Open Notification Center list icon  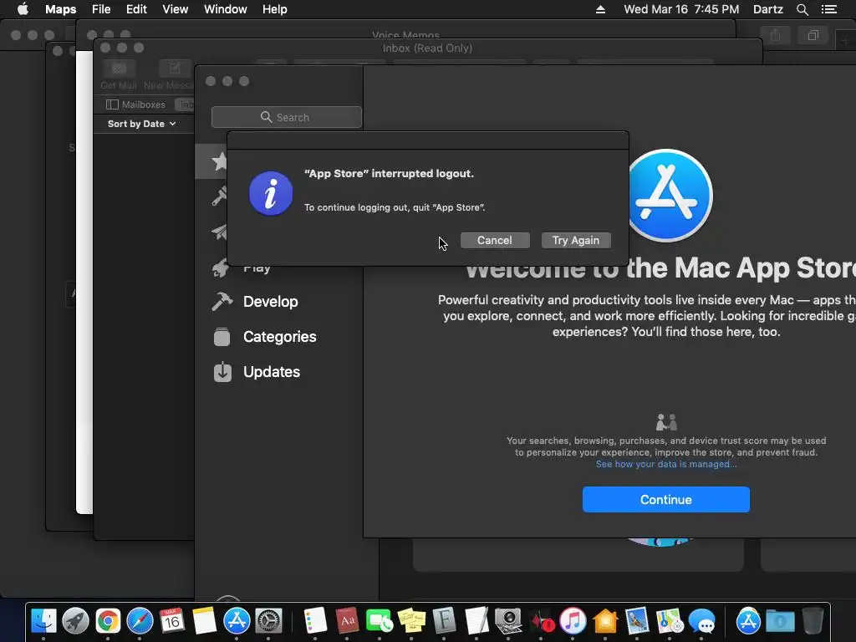coord(829,9)
